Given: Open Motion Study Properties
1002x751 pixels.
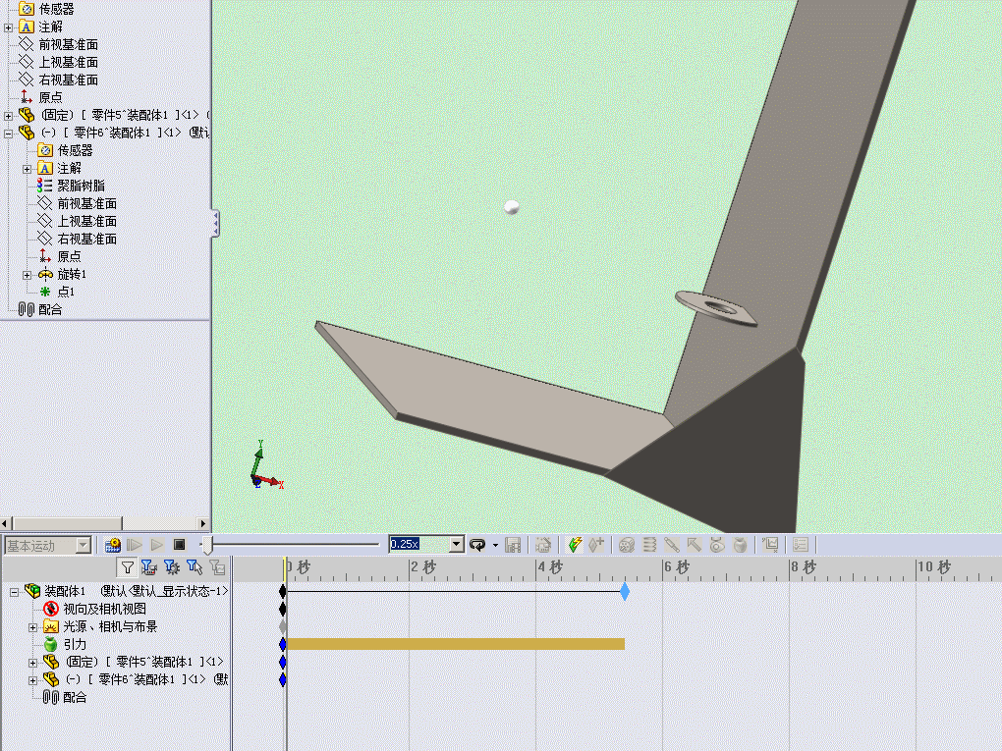Looking at the screenshot, I should [x=800, y=545].
